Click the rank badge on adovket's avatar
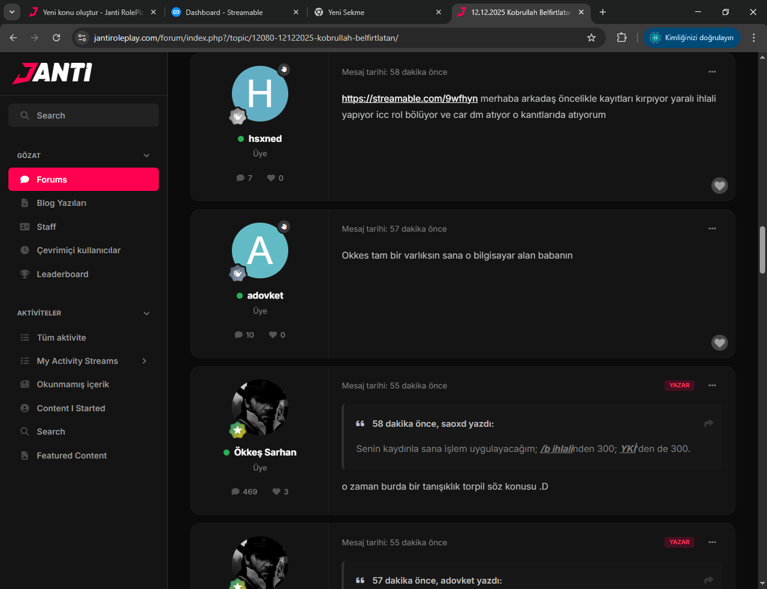This screenshot has height=589, width=767. (238, 273)
